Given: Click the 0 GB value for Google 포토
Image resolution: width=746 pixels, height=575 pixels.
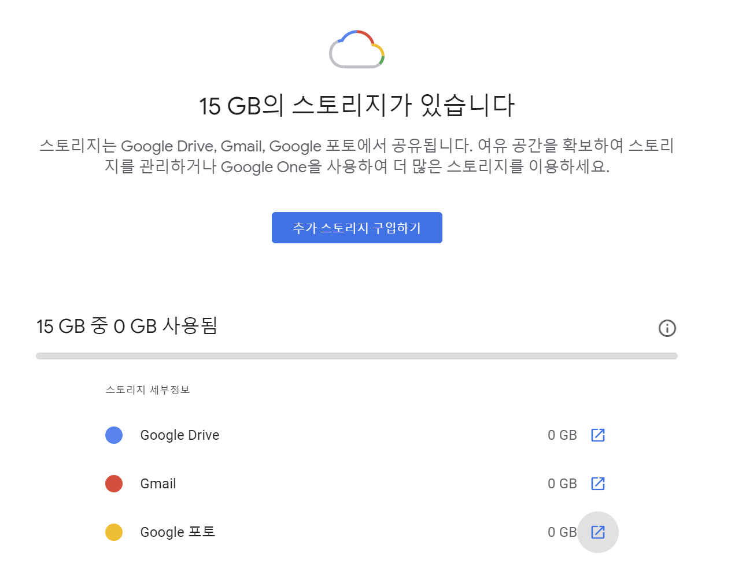Looking at the screenshot, I should 562,532.
